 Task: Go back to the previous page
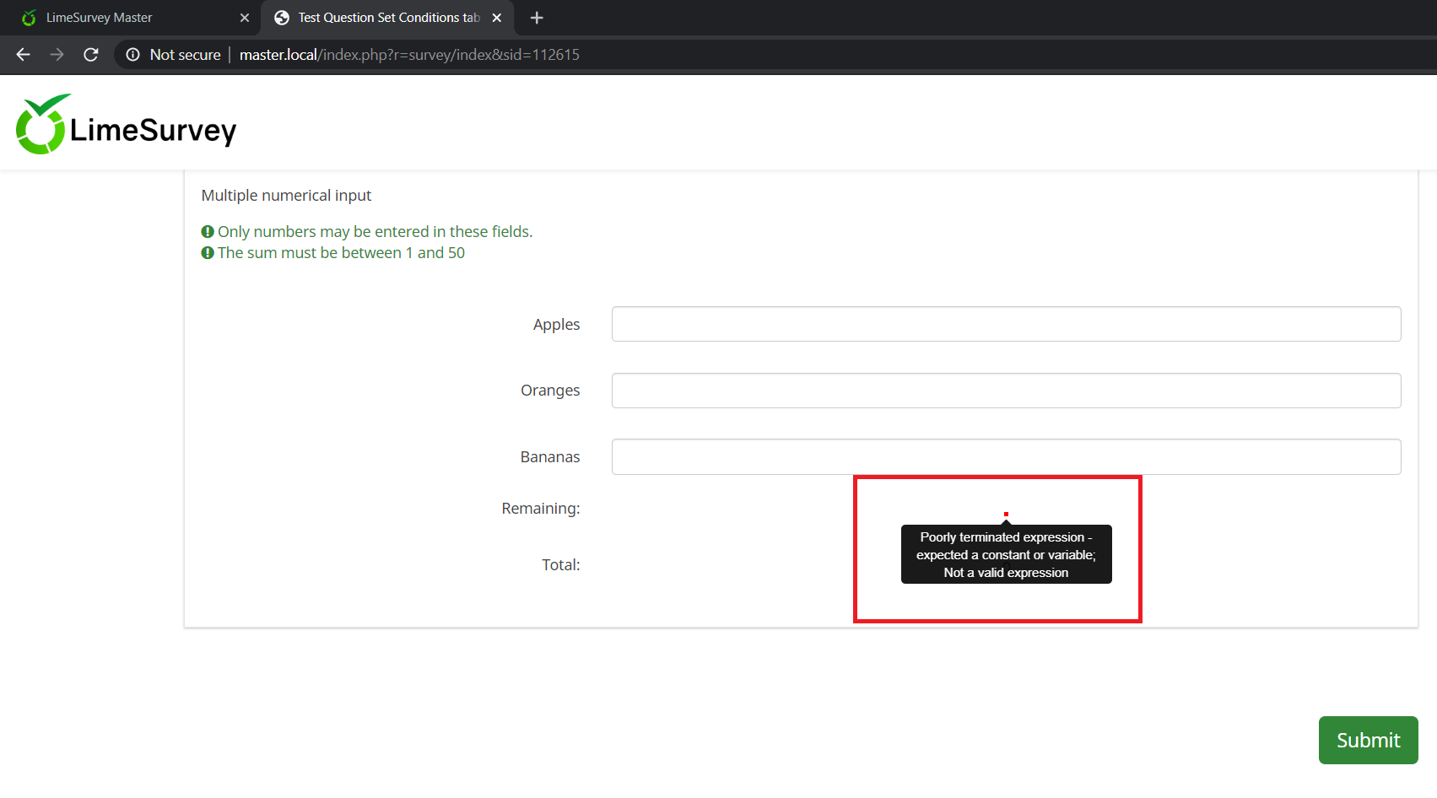[24, 55]
